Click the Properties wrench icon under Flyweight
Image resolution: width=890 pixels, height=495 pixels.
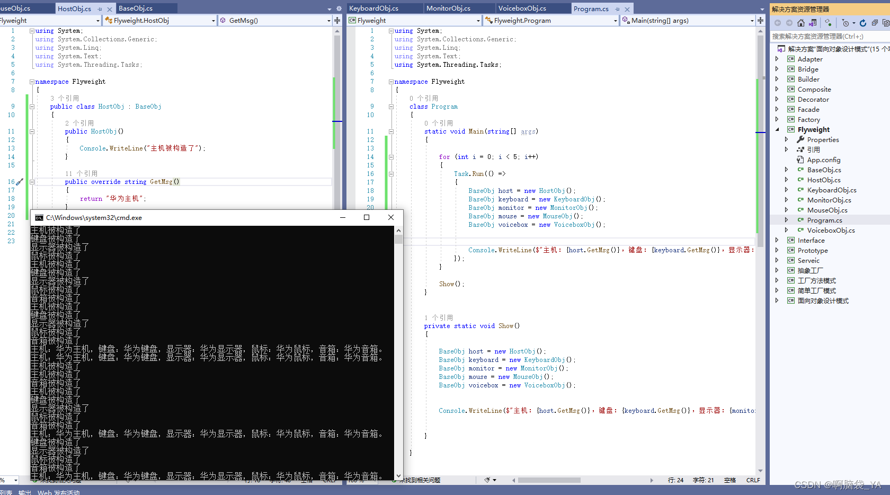(x=800, y=139)
